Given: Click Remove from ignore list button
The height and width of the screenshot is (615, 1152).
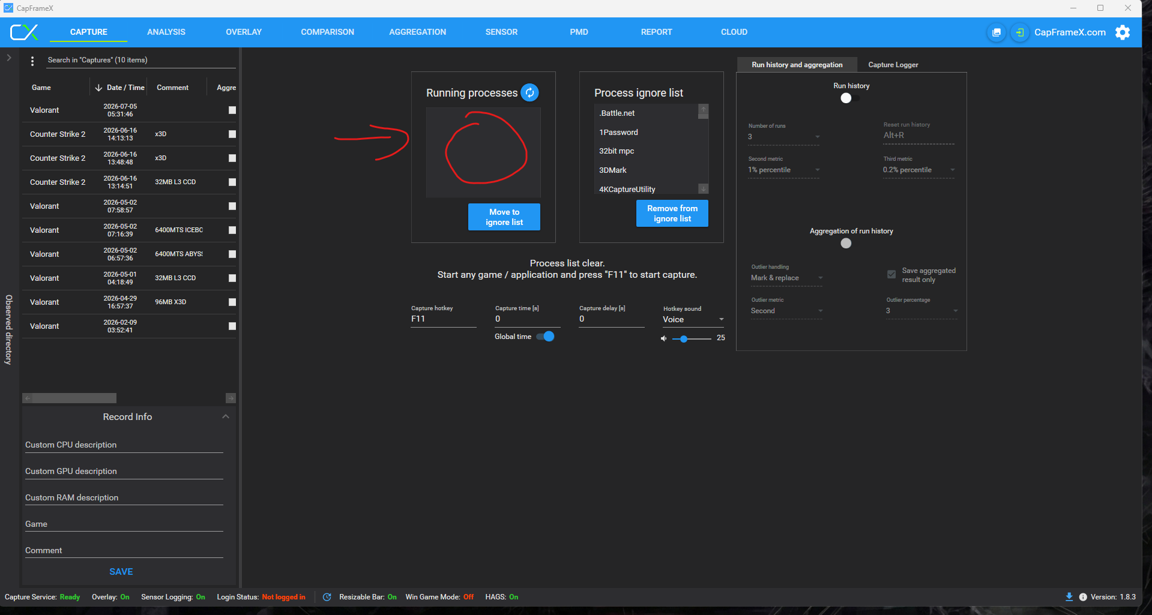Looking at the screenshot, I should (672, 214).
